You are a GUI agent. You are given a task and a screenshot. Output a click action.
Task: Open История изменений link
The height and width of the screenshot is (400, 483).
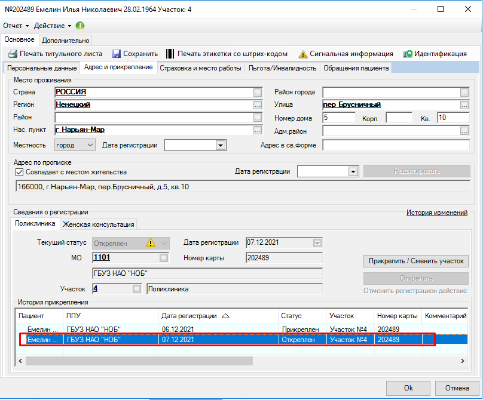tap(436, 212)
